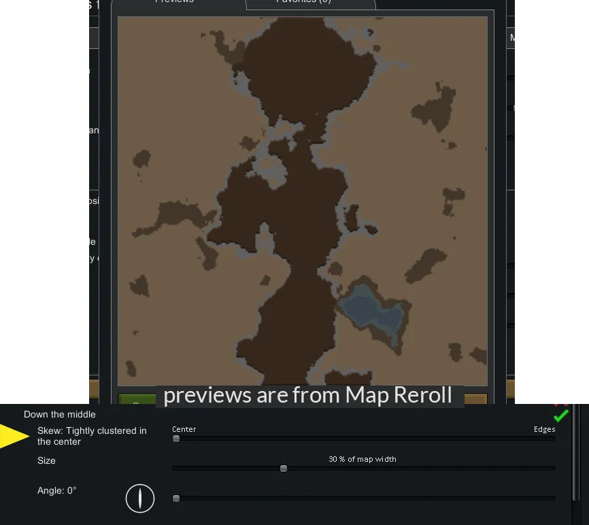Screen dimensions: 589x525
Task: Click the red X icon above the checkmark
Action: coord(561,405)
